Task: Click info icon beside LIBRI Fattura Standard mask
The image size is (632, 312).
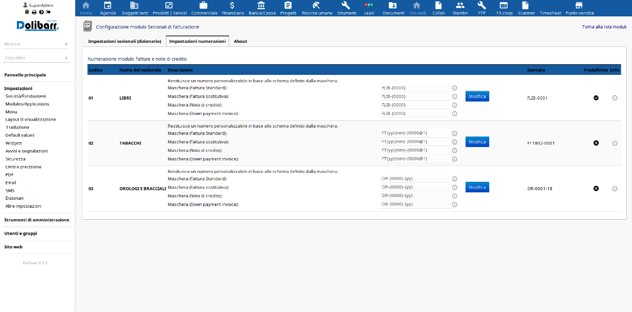Action: pos(455,88)
